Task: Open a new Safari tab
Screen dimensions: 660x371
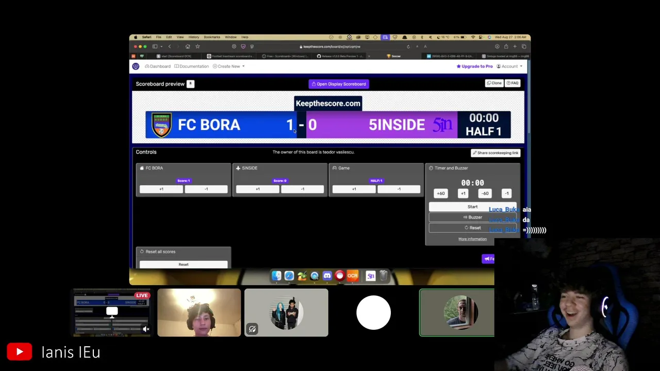Action: [515, 46]
